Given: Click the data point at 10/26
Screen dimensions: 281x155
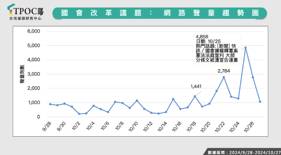Looking at the screenshot, I should (253, 77).
